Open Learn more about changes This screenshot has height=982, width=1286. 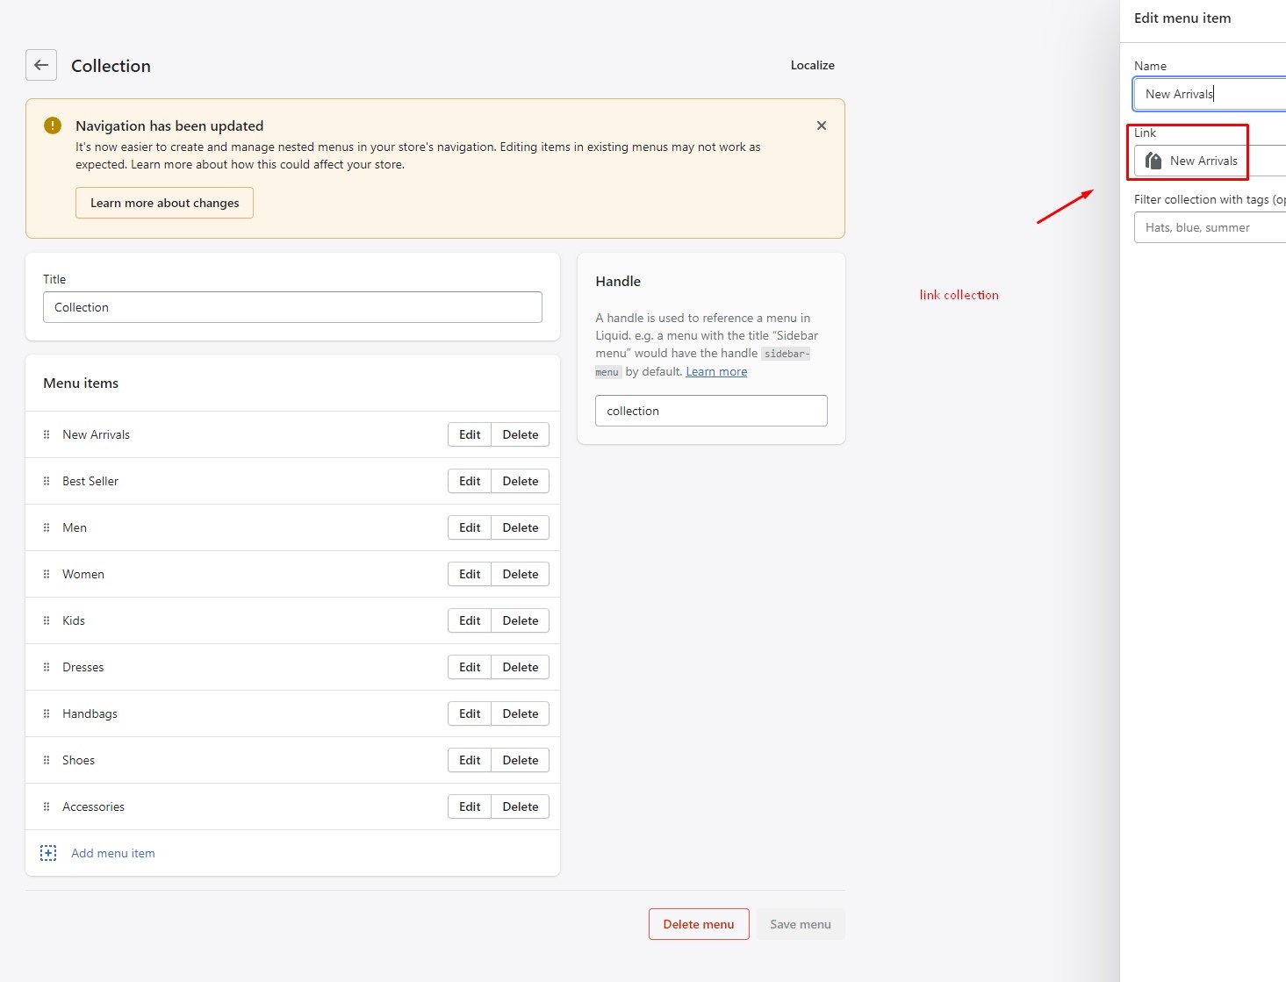(164, 203)
